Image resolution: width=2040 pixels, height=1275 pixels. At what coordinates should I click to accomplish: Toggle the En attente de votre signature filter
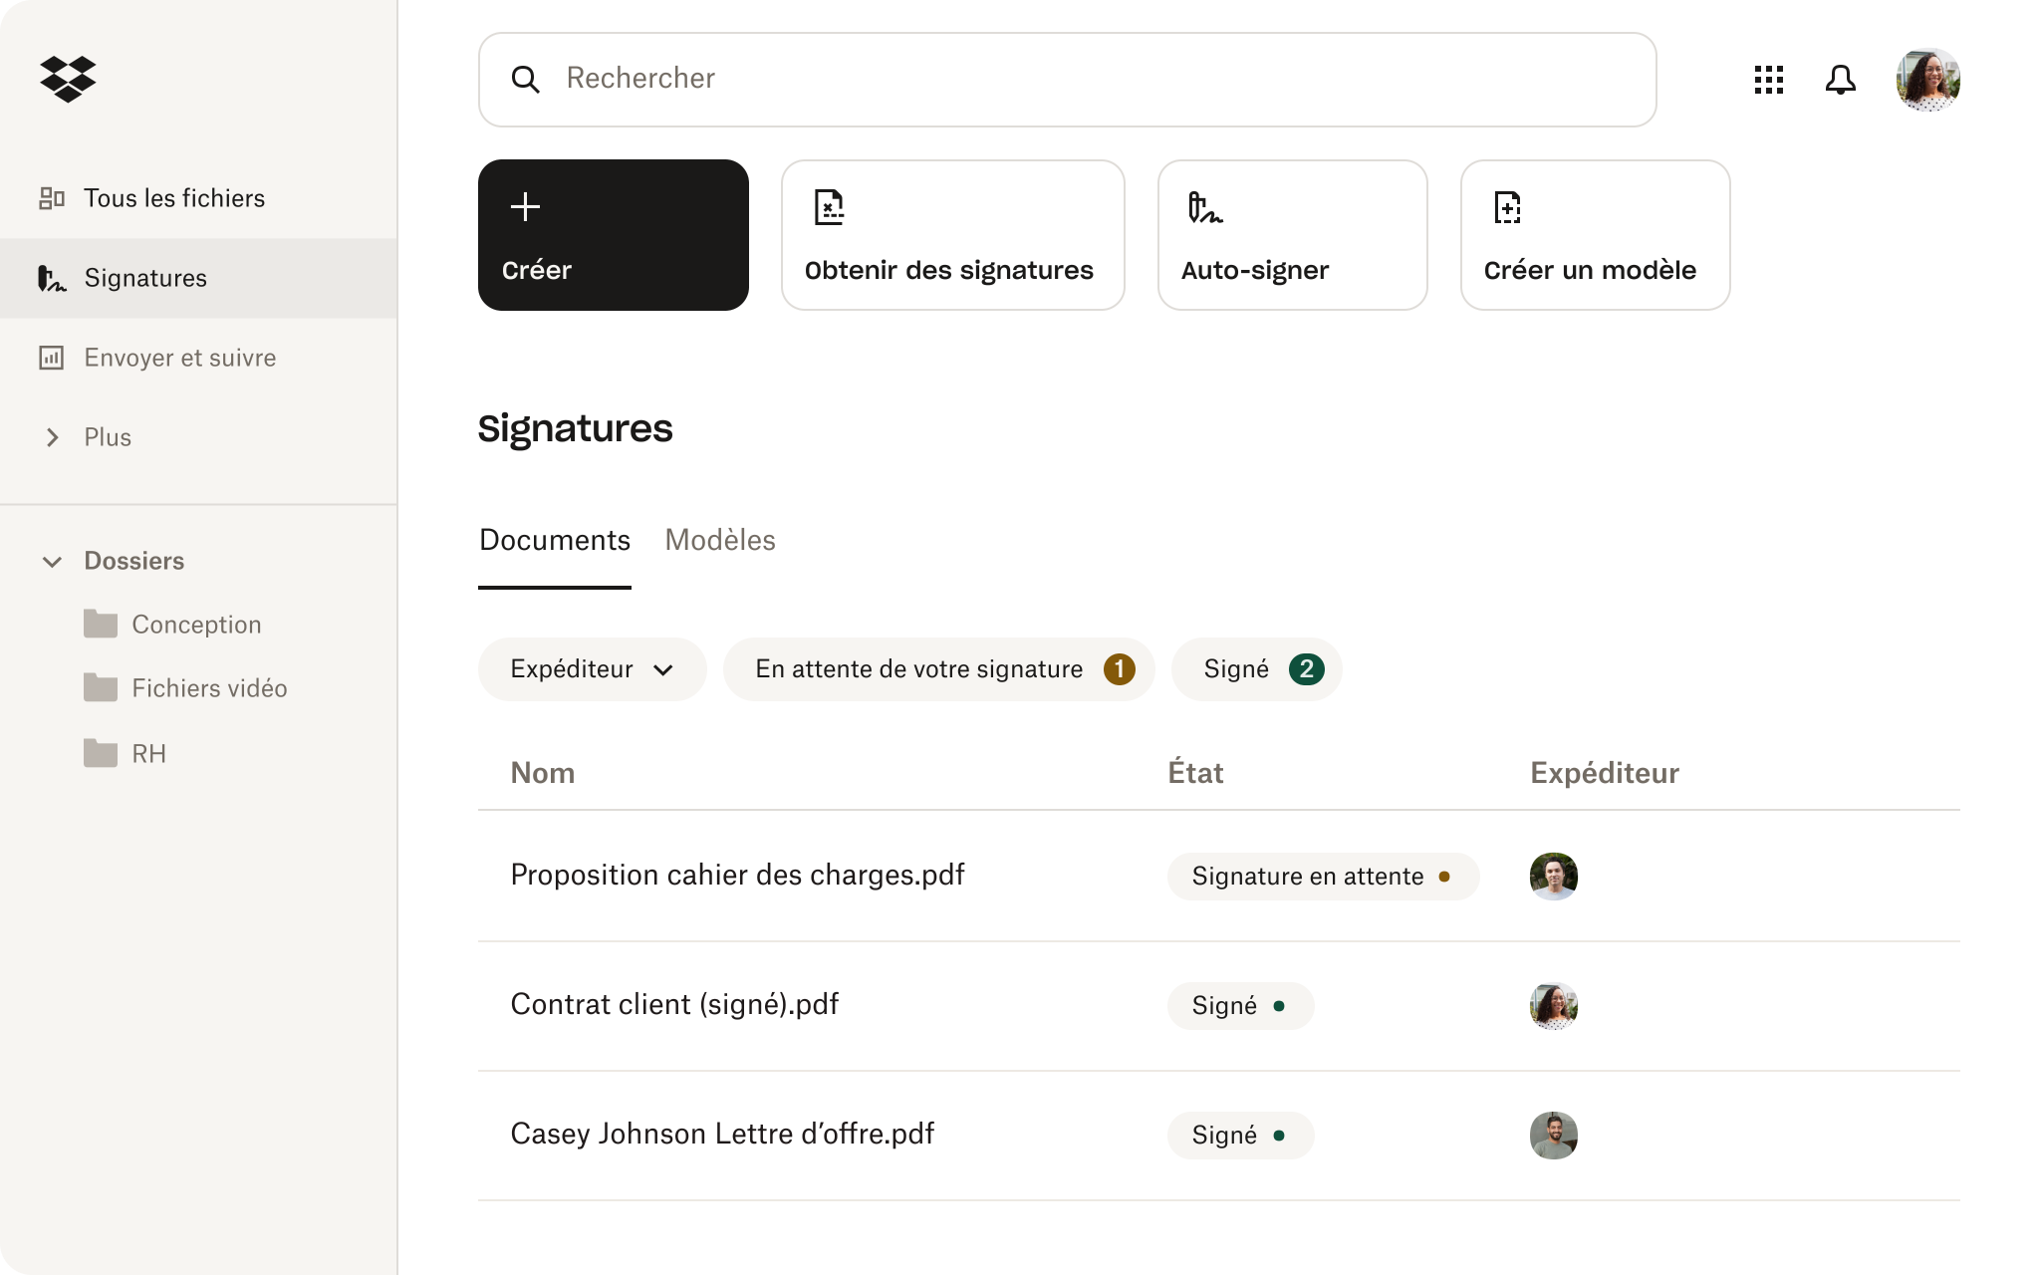pyautogui.click(x=937, y=668)
